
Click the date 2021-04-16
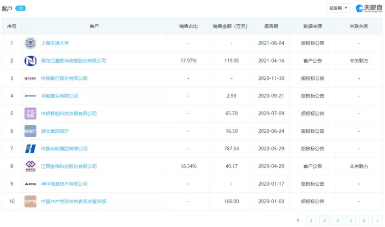(x=271, y=61)
